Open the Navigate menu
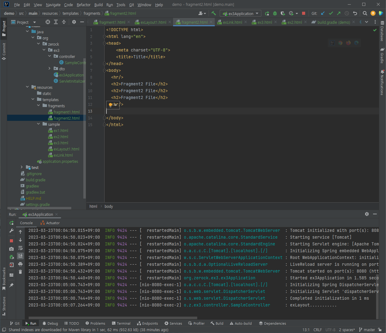The width and height of the screenshot is (386, 333). click(53, 5)
